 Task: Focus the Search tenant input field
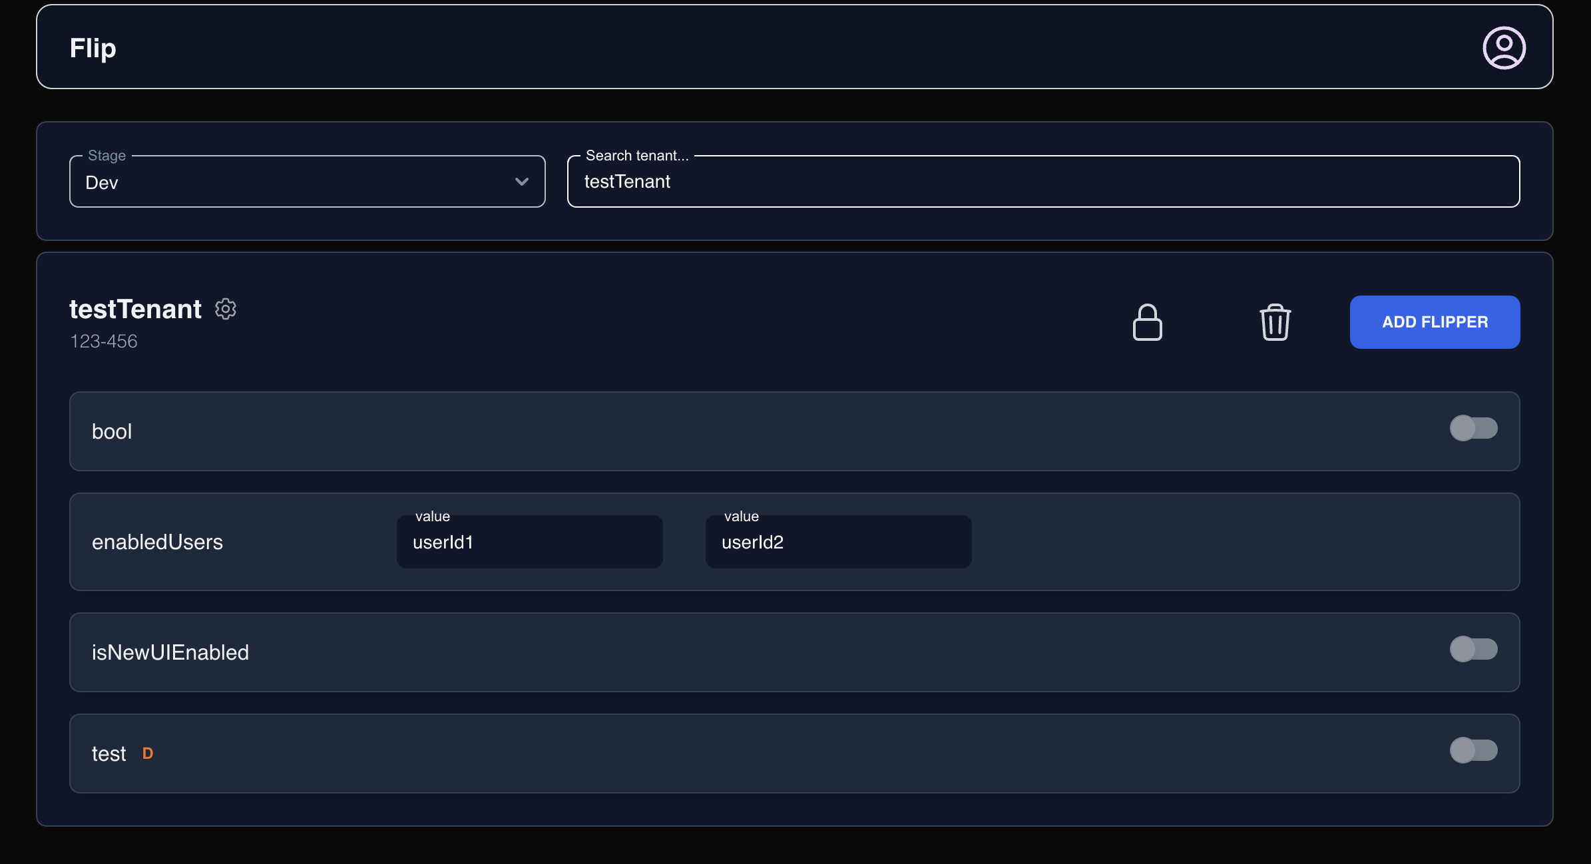coord(1043,182)
